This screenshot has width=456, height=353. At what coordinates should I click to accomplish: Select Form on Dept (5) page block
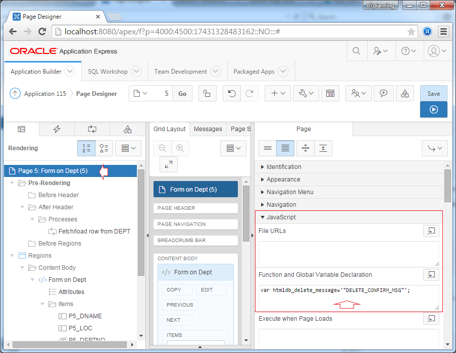195,189
